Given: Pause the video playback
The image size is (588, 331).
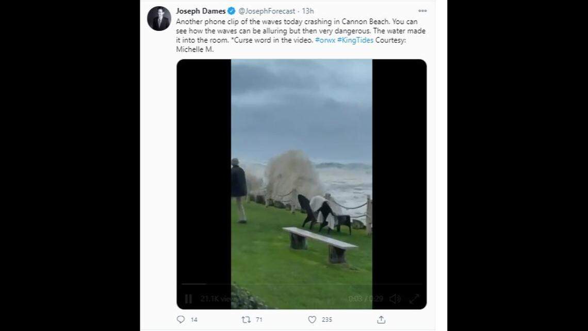Looking at the screenshot, I should coord(188,298).
